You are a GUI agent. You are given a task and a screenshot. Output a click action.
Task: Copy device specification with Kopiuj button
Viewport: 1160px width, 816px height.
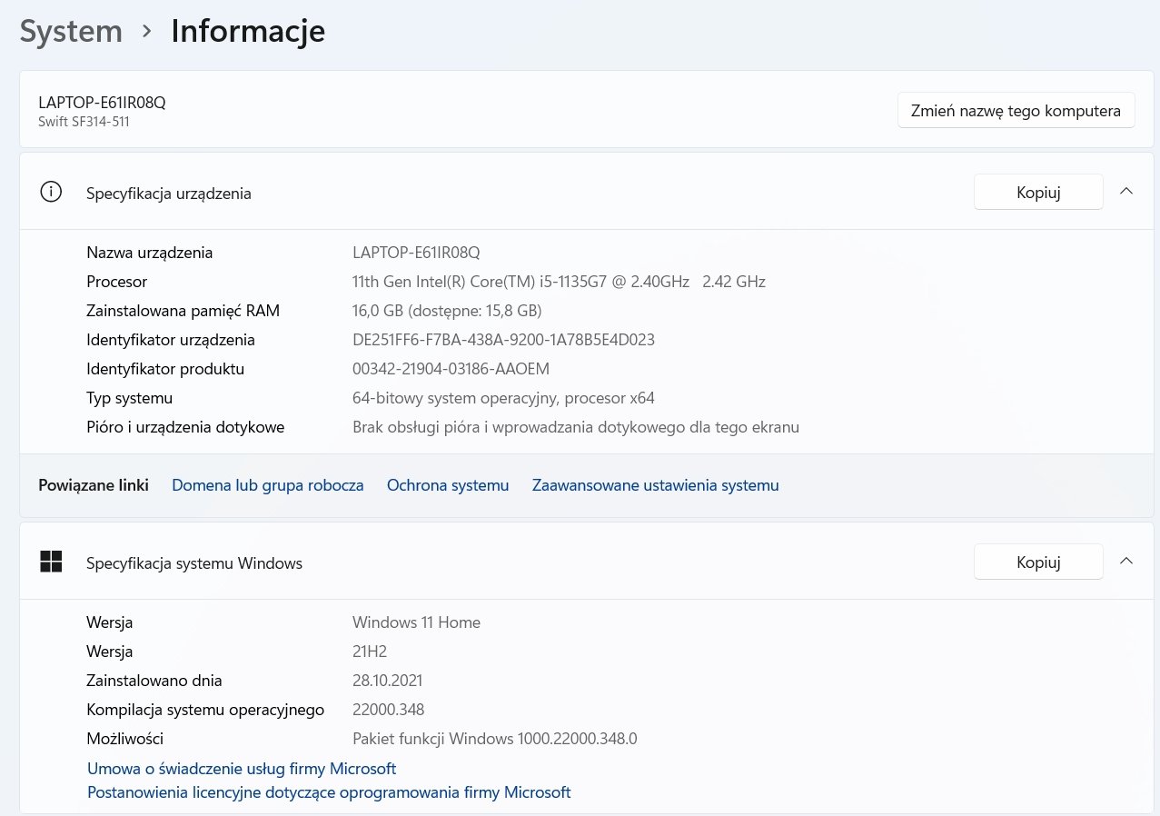pyautogui.click(x=1038, y=192)
